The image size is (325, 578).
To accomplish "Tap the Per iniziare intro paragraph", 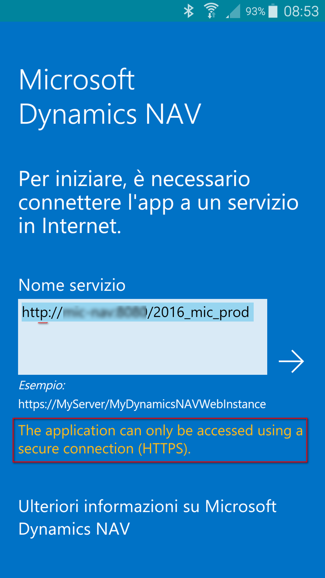I will [158, 202].
